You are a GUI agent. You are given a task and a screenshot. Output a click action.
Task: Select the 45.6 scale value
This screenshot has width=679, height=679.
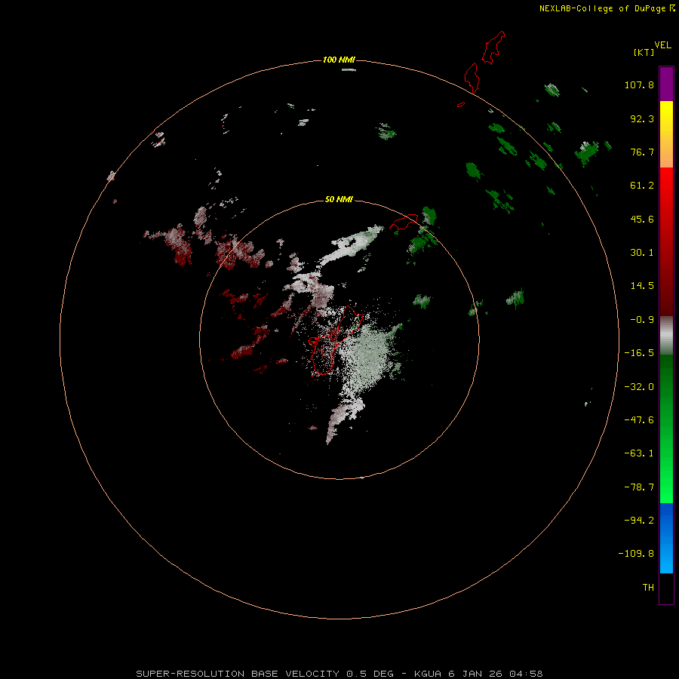point(642,219)
